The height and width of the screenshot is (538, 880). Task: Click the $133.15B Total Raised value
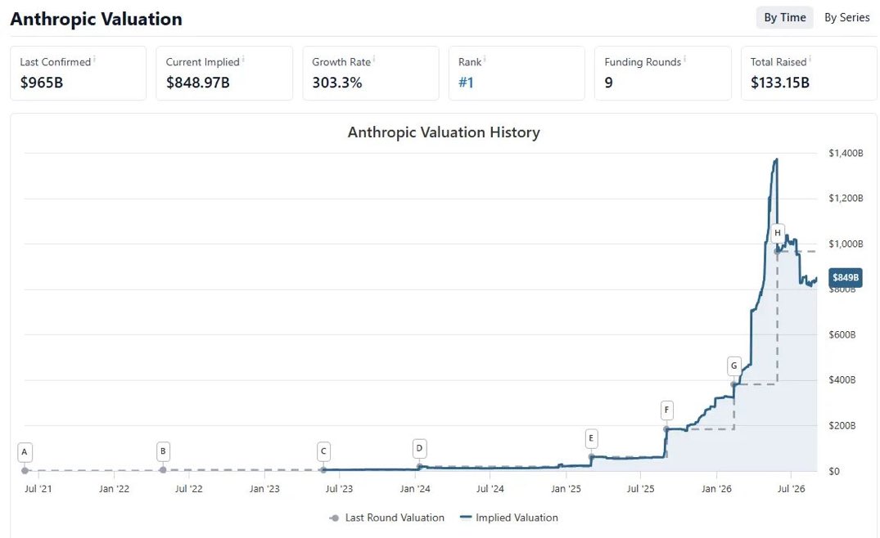[780, 83]
